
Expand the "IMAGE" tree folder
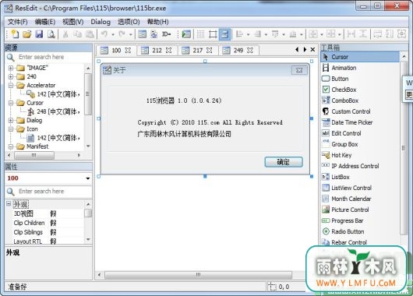[11, 69]
